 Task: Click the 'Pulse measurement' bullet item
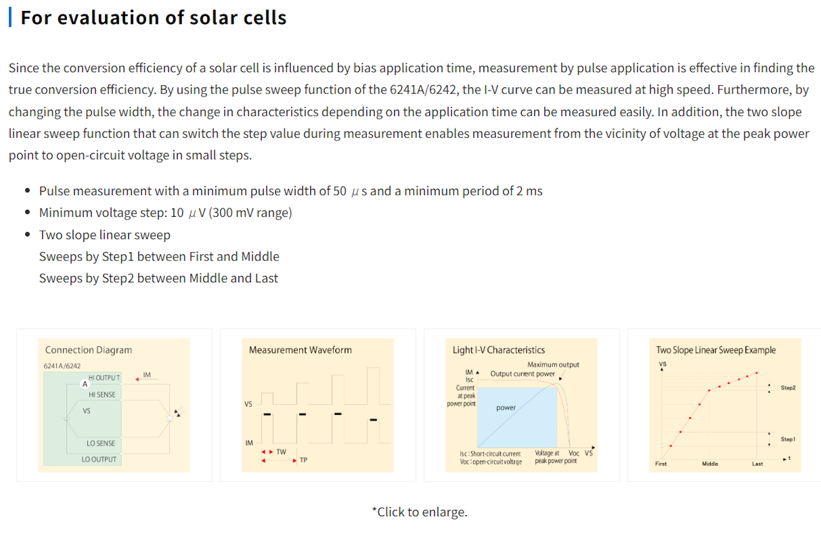pos(290,191)
